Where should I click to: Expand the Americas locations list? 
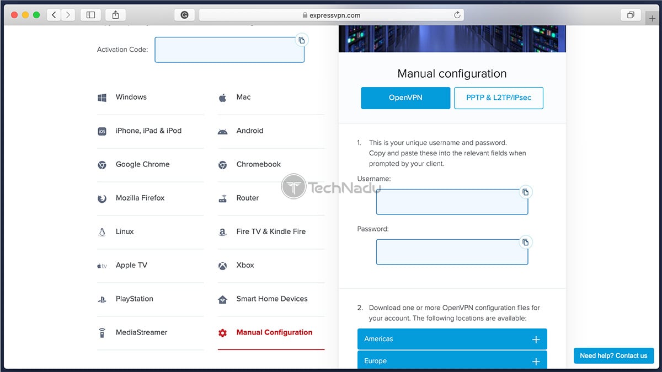(x=452, y=339)
